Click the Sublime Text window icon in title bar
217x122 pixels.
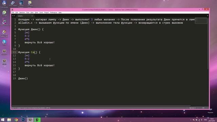tap(12, 10)
